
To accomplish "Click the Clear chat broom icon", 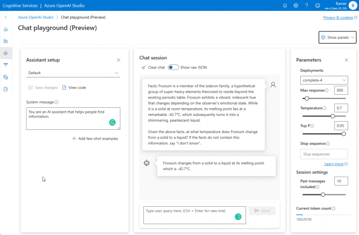I will [143, 68].
